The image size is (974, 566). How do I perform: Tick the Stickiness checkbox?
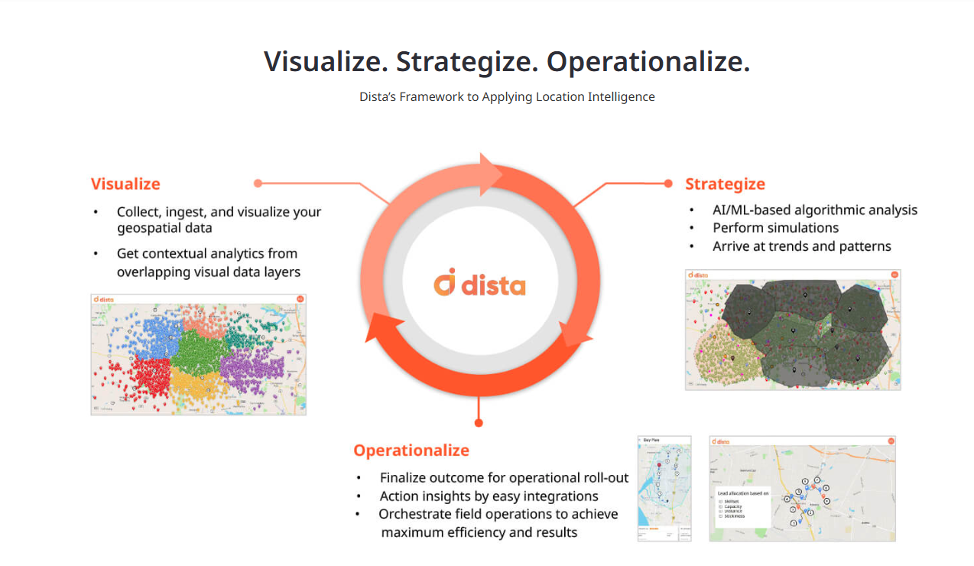click(720, 516)
